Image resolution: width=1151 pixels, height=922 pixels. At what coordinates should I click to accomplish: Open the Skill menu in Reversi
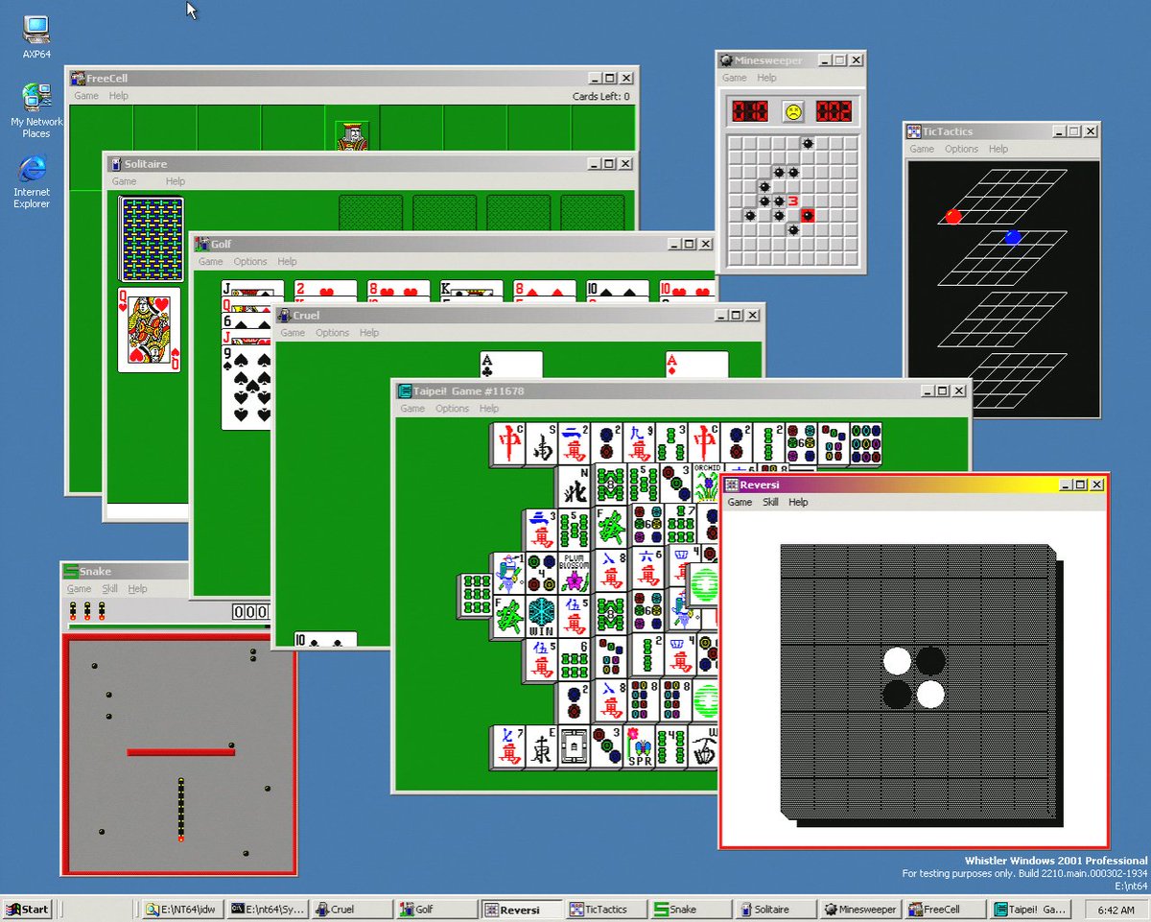(770, 502)
